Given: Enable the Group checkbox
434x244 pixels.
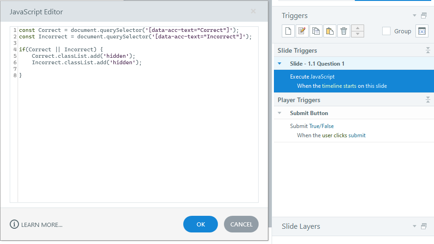Looking at the screenshot, I should coord(386,31).
